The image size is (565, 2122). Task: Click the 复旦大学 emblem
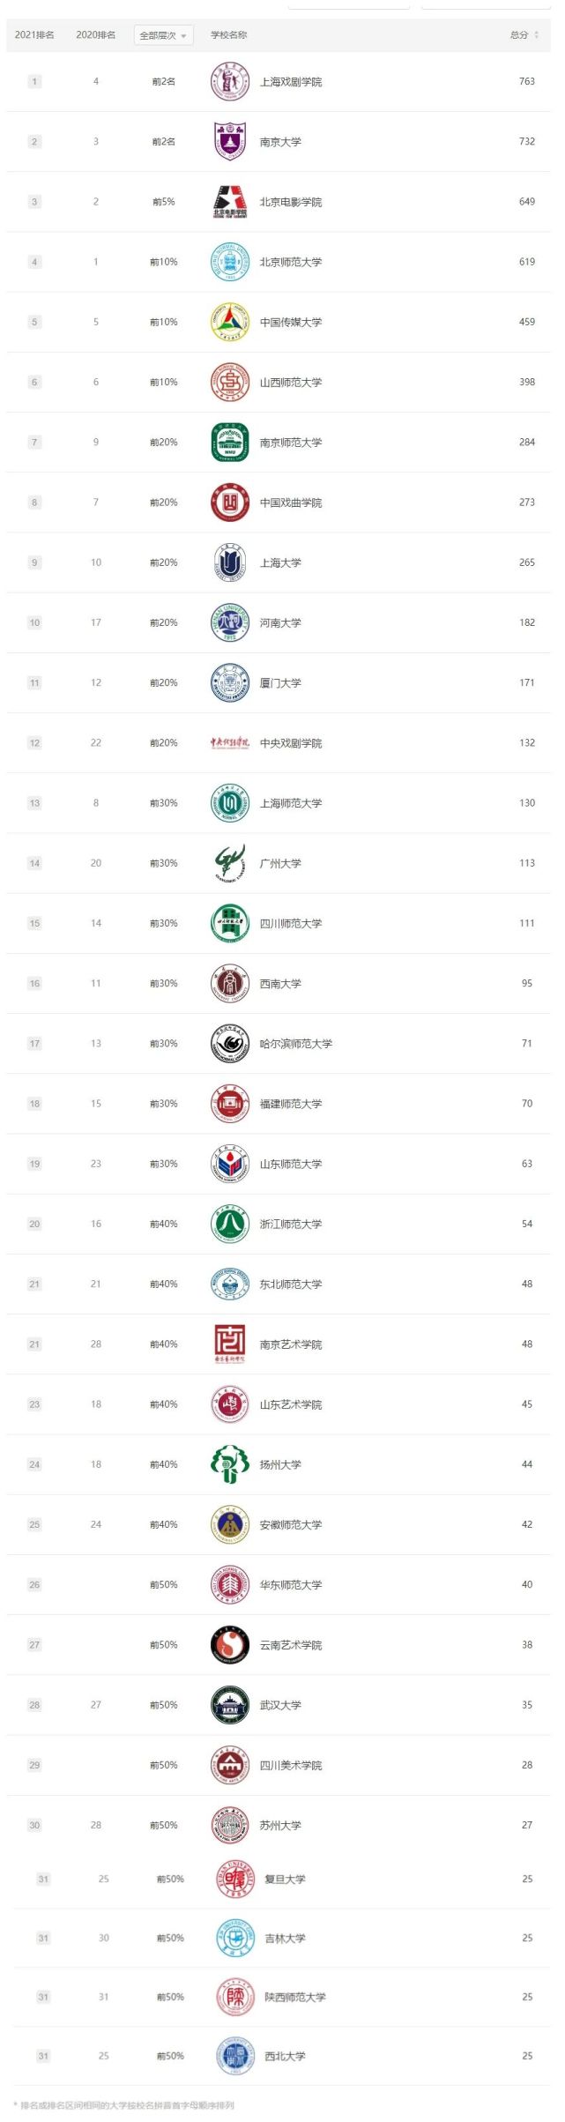point(234,1879)
